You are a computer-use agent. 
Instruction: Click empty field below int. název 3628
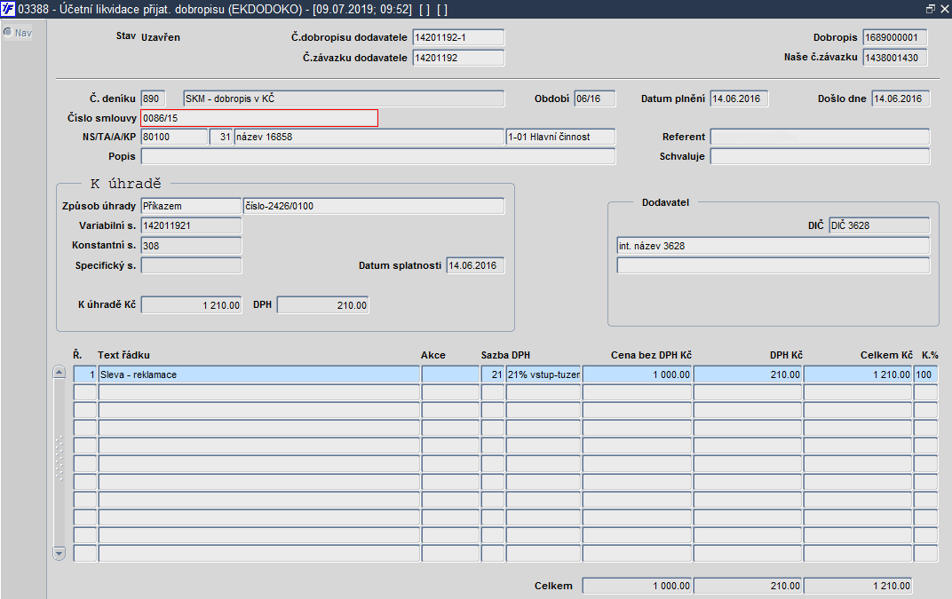point(773,265)
